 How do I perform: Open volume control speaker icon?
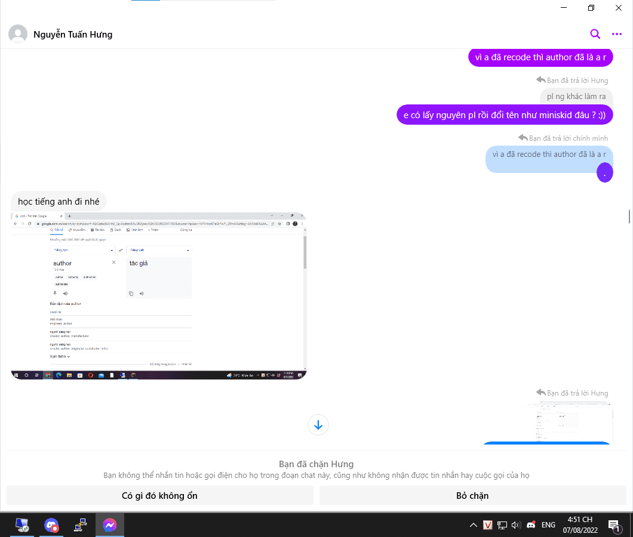point(517,525)
